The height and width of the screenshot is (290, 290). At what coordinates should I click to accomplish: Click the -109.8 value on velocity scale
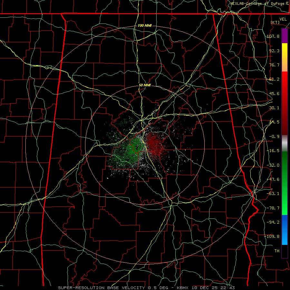272,237
